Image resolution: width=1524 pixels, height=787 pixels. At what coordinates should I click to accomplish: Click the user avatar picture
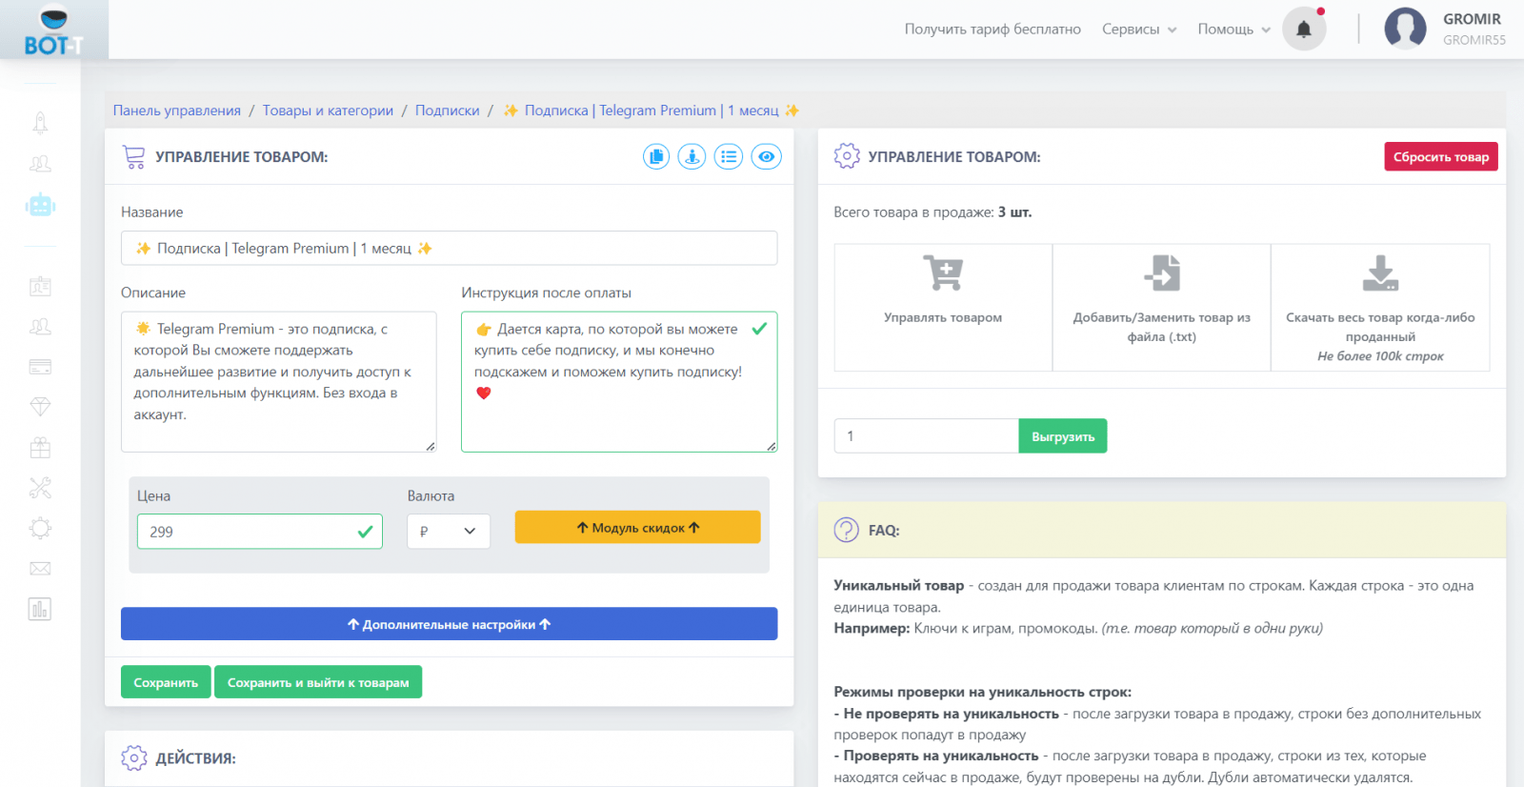1405,29
